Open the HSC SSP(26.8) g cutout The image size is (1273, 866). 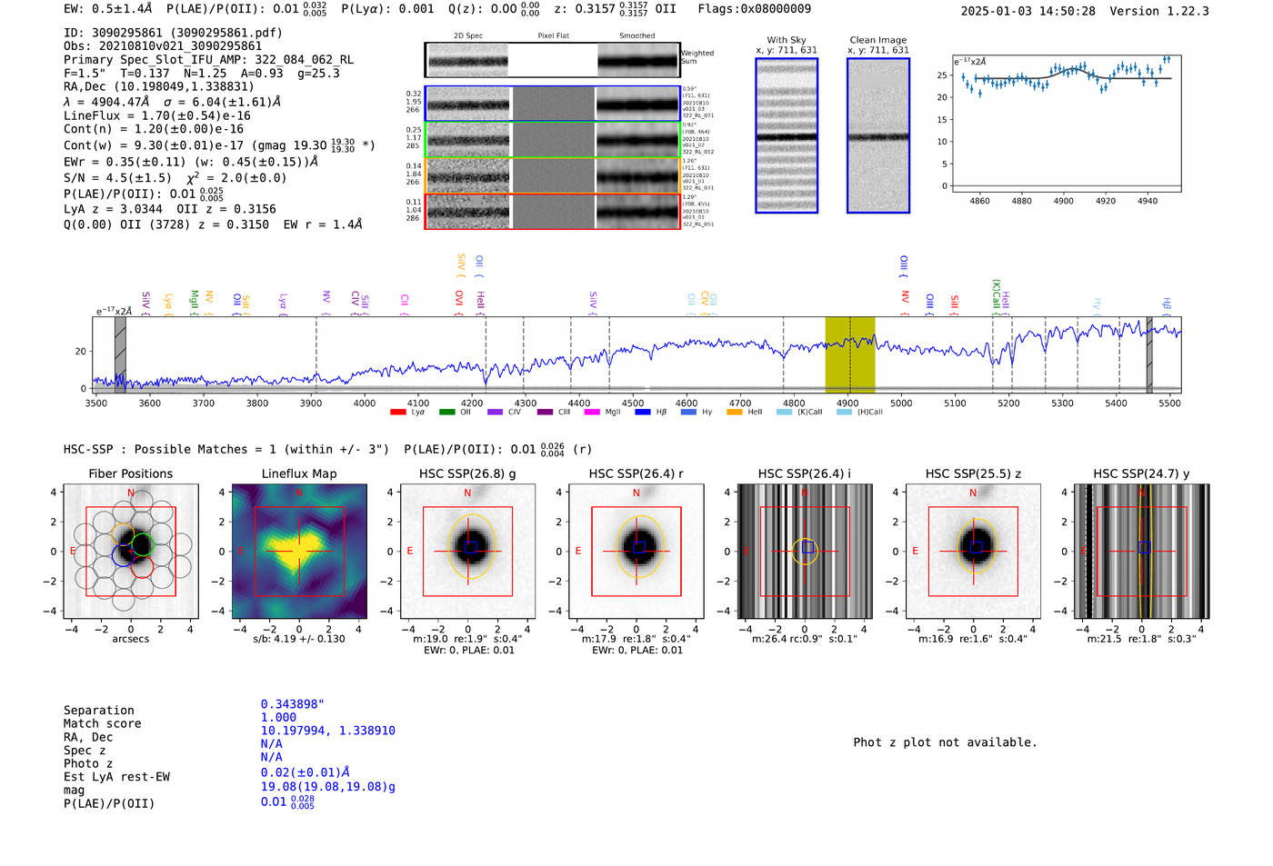pos(468,552)
